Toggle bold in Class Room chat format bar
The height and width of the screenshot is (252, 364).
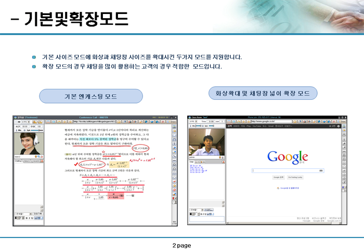[201, 214]
